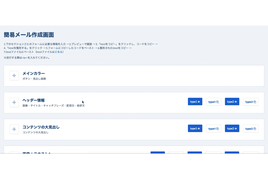The height and width of the screenshot is (179, 268).
Task: Click the instruction line starting 4.「htmlを整形する」
Action: (x=68, y=48)
